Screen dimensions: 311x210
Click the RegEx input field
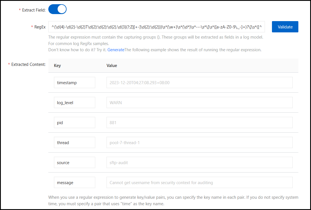pos(156,27)
